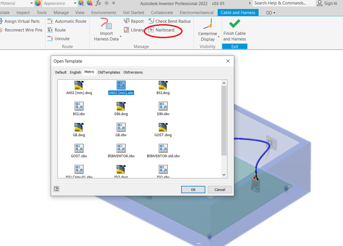Switch to the Metric templates tab

click(x=89, y=72)
